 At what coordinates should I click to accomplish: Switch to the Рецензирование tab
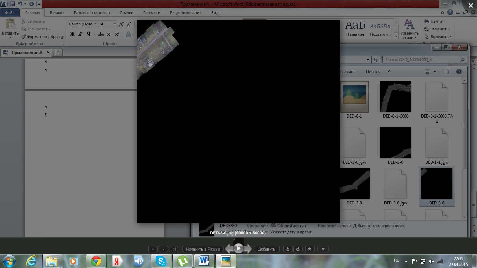[186, 13]
